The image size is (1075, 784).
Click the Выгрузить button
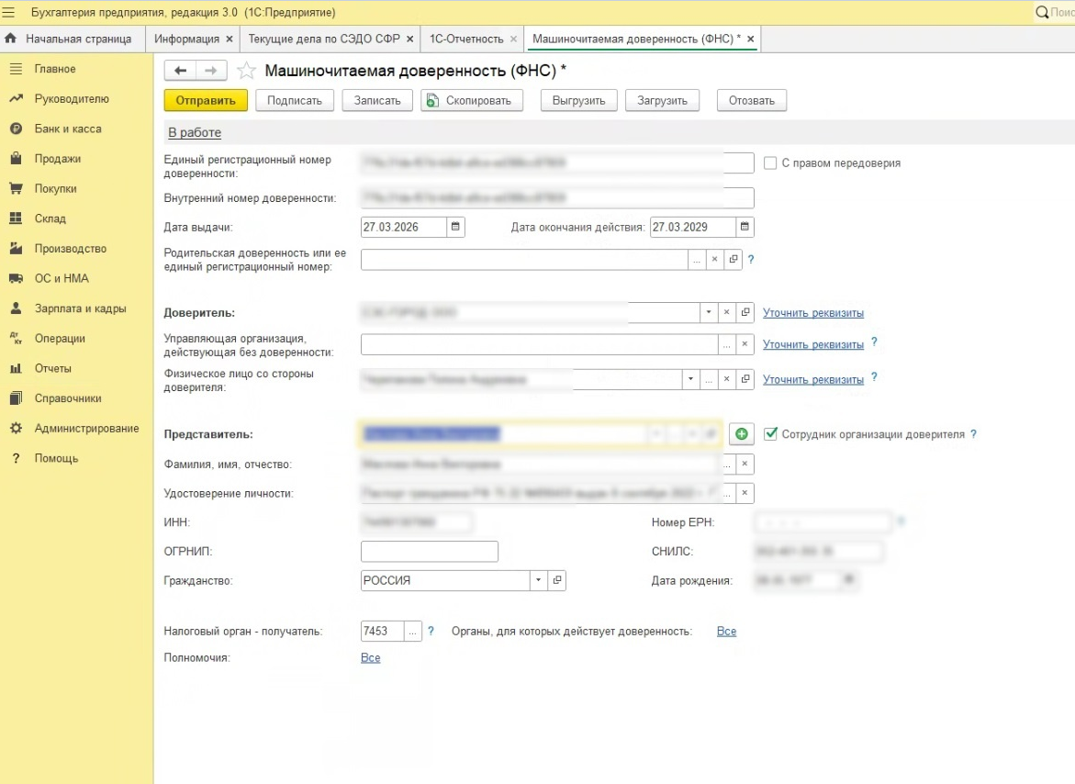coord(578,100)
